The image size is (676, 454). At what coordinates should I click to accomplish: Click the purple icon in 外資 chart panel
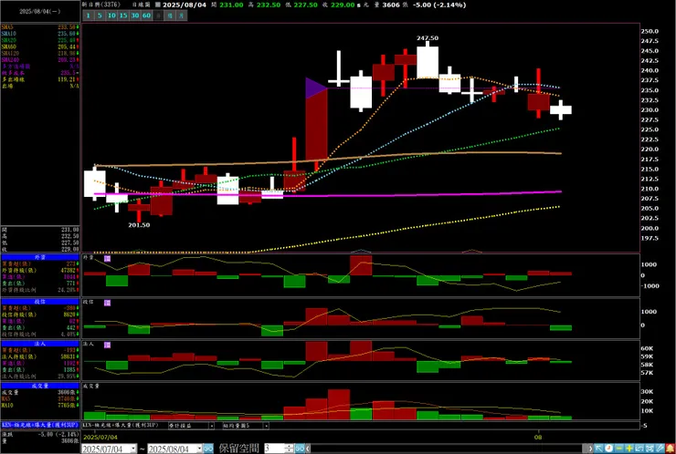tap(108, 258)
